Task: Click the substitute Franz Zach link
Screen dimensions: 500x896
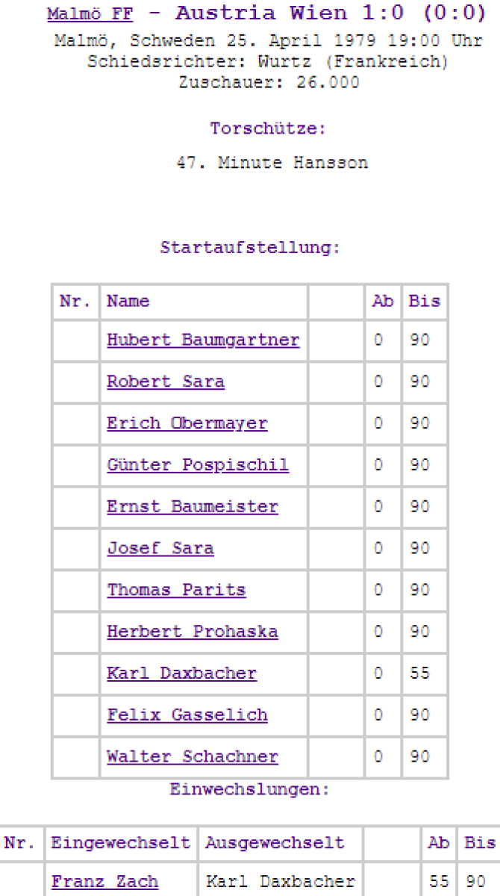Action: pos(104,882)
